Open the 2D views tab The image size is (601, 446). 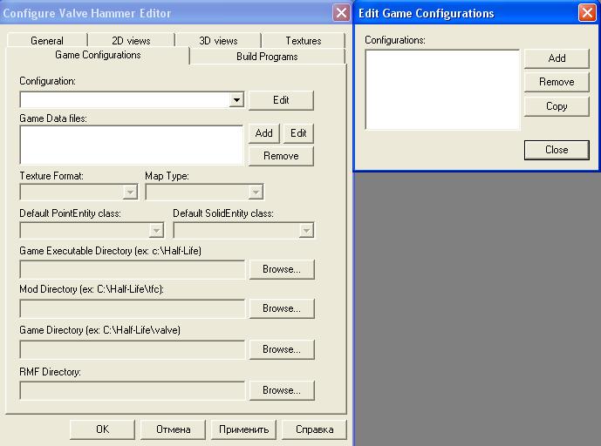(x=131, y=40)
